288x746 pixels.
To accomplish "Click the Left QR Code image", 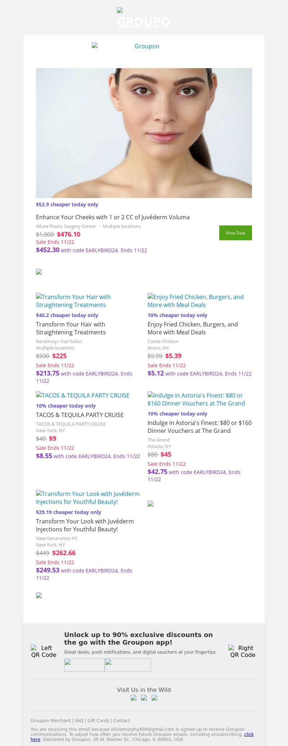I will pyautogui.click(x=44, y=651).
